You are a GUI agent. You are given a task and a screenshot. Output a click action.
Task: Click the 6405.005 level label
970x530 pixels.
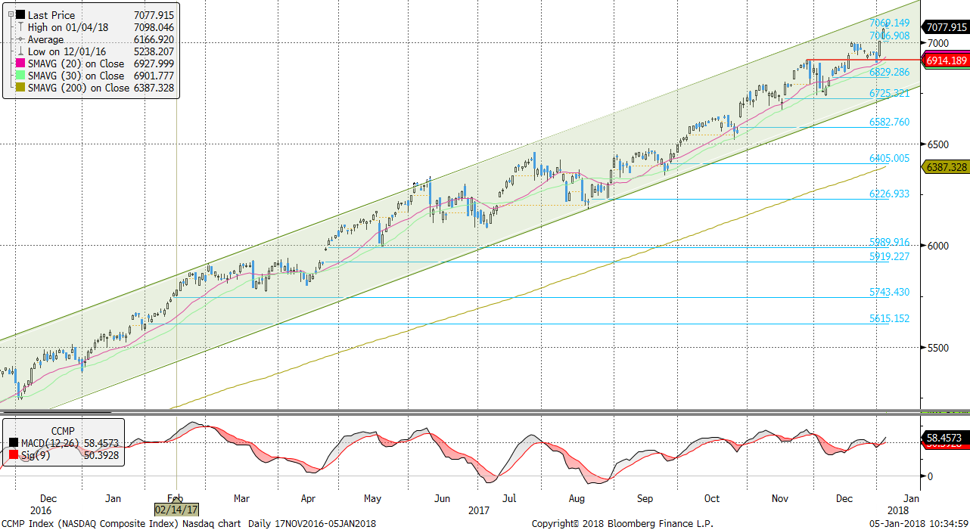889,158
